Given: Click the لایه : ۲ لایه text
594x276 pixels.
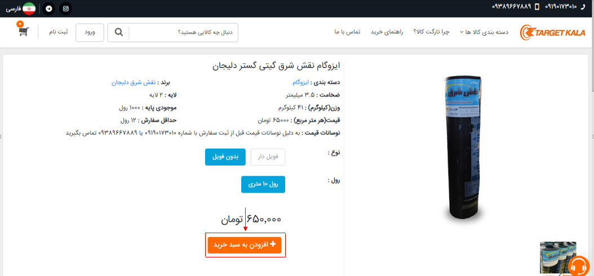Looking at the screenshot, I should point(162,95).
